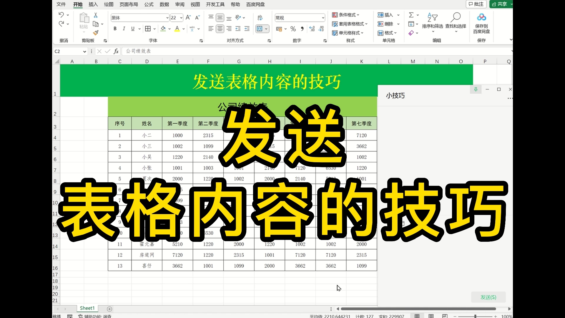Click the 发送(S) send button
565x318 pixels.
[488, 297]
